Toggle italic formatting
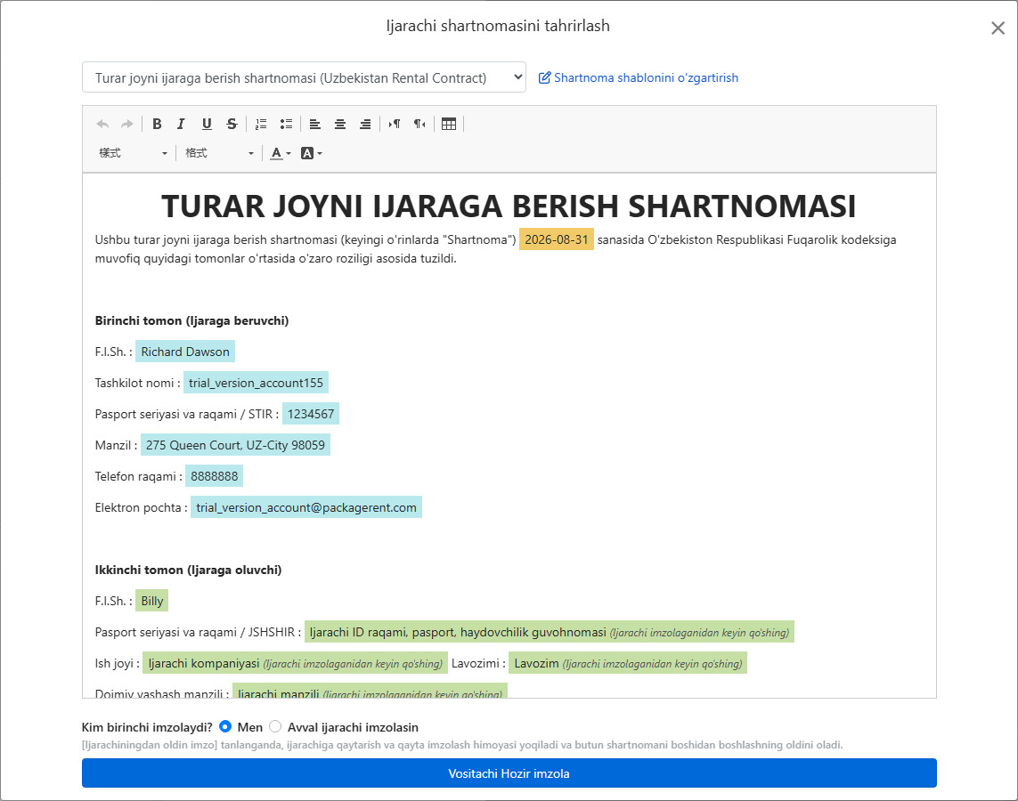The image size is (1018, 801). tap(181, 124)
